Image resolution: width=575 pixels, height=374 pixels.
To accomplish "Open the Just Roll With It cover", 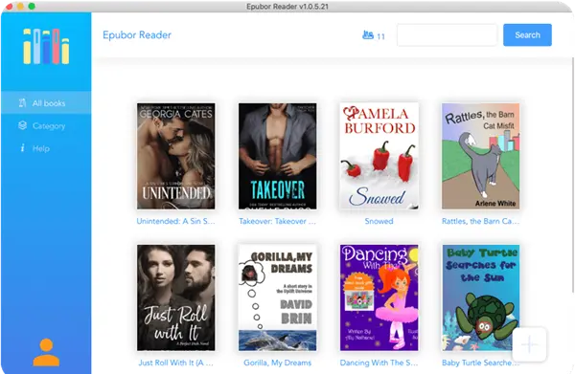I will [x=176, y=297].
